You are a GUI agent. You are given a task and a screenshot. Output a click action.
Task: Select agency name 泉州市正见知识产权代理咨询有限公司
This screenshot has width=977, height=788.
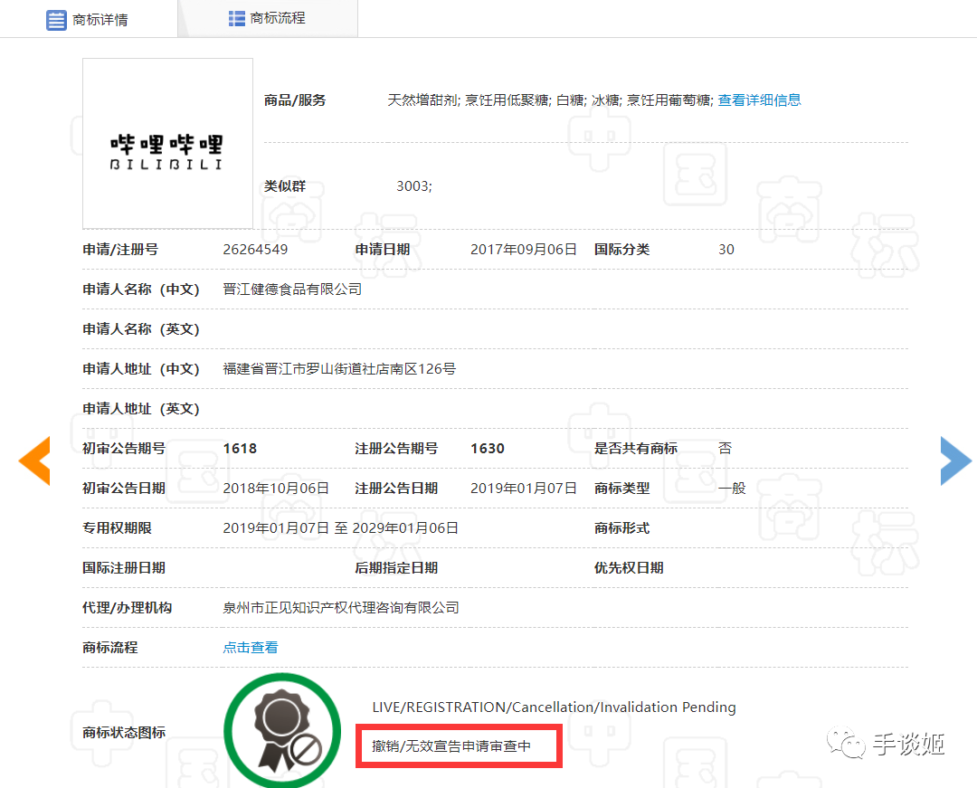click(x=341, y=607)
